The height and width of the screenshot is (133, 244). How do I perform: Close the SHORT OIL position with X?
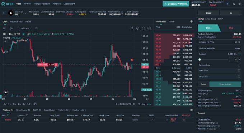point(184,120)
